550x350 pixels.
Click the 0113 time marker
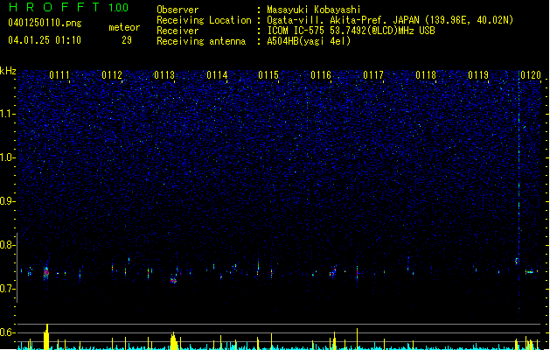tap(164, 75)
